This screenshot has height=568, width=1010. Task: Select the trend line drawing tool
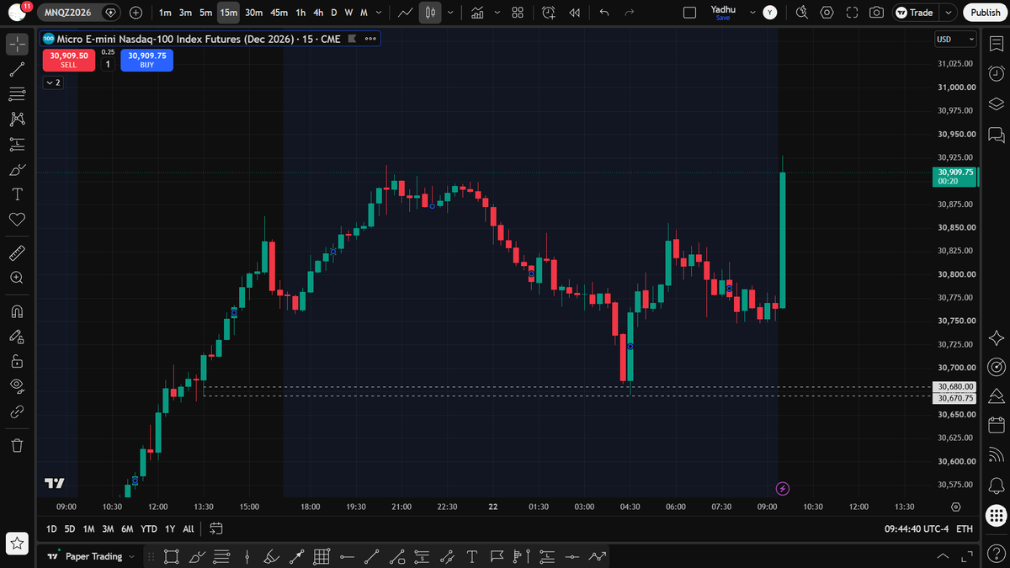click(17, 70)
